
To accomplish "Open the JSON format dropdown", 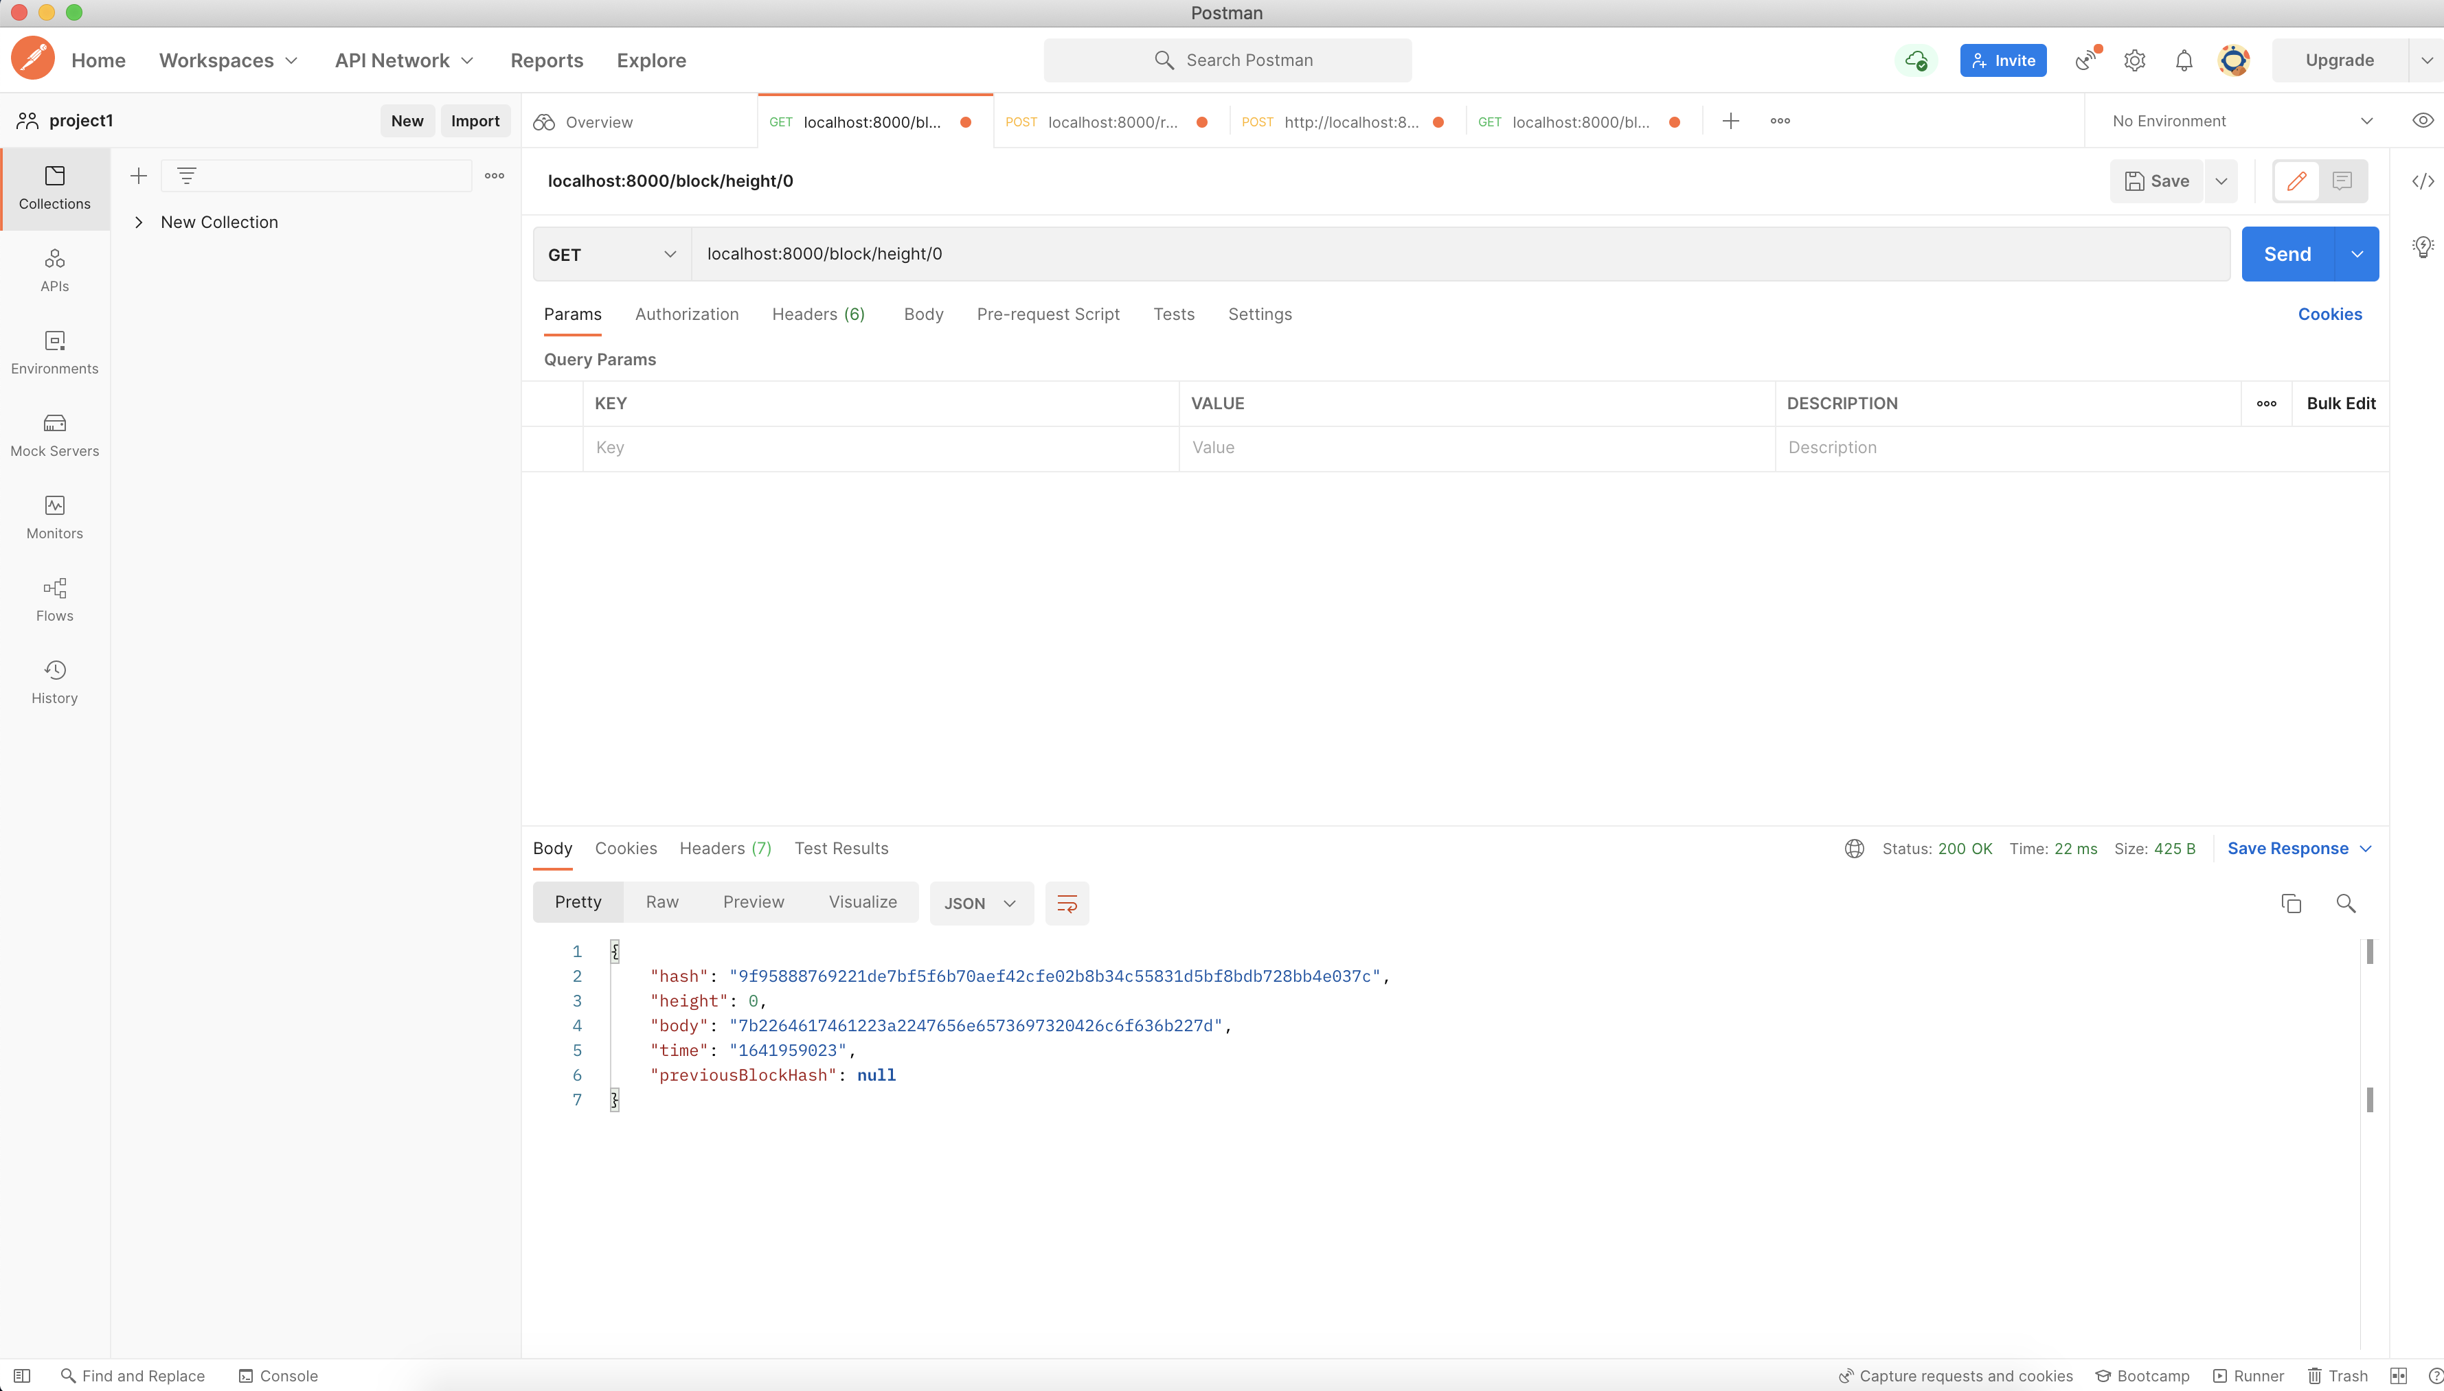I will (x=981, y=903).
